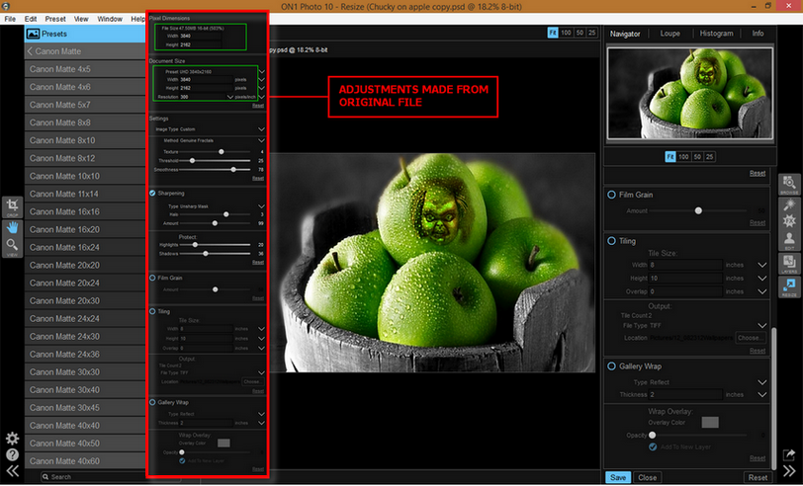Open the Enhance magic wand module
803x486 pixels.
[789, 204]
